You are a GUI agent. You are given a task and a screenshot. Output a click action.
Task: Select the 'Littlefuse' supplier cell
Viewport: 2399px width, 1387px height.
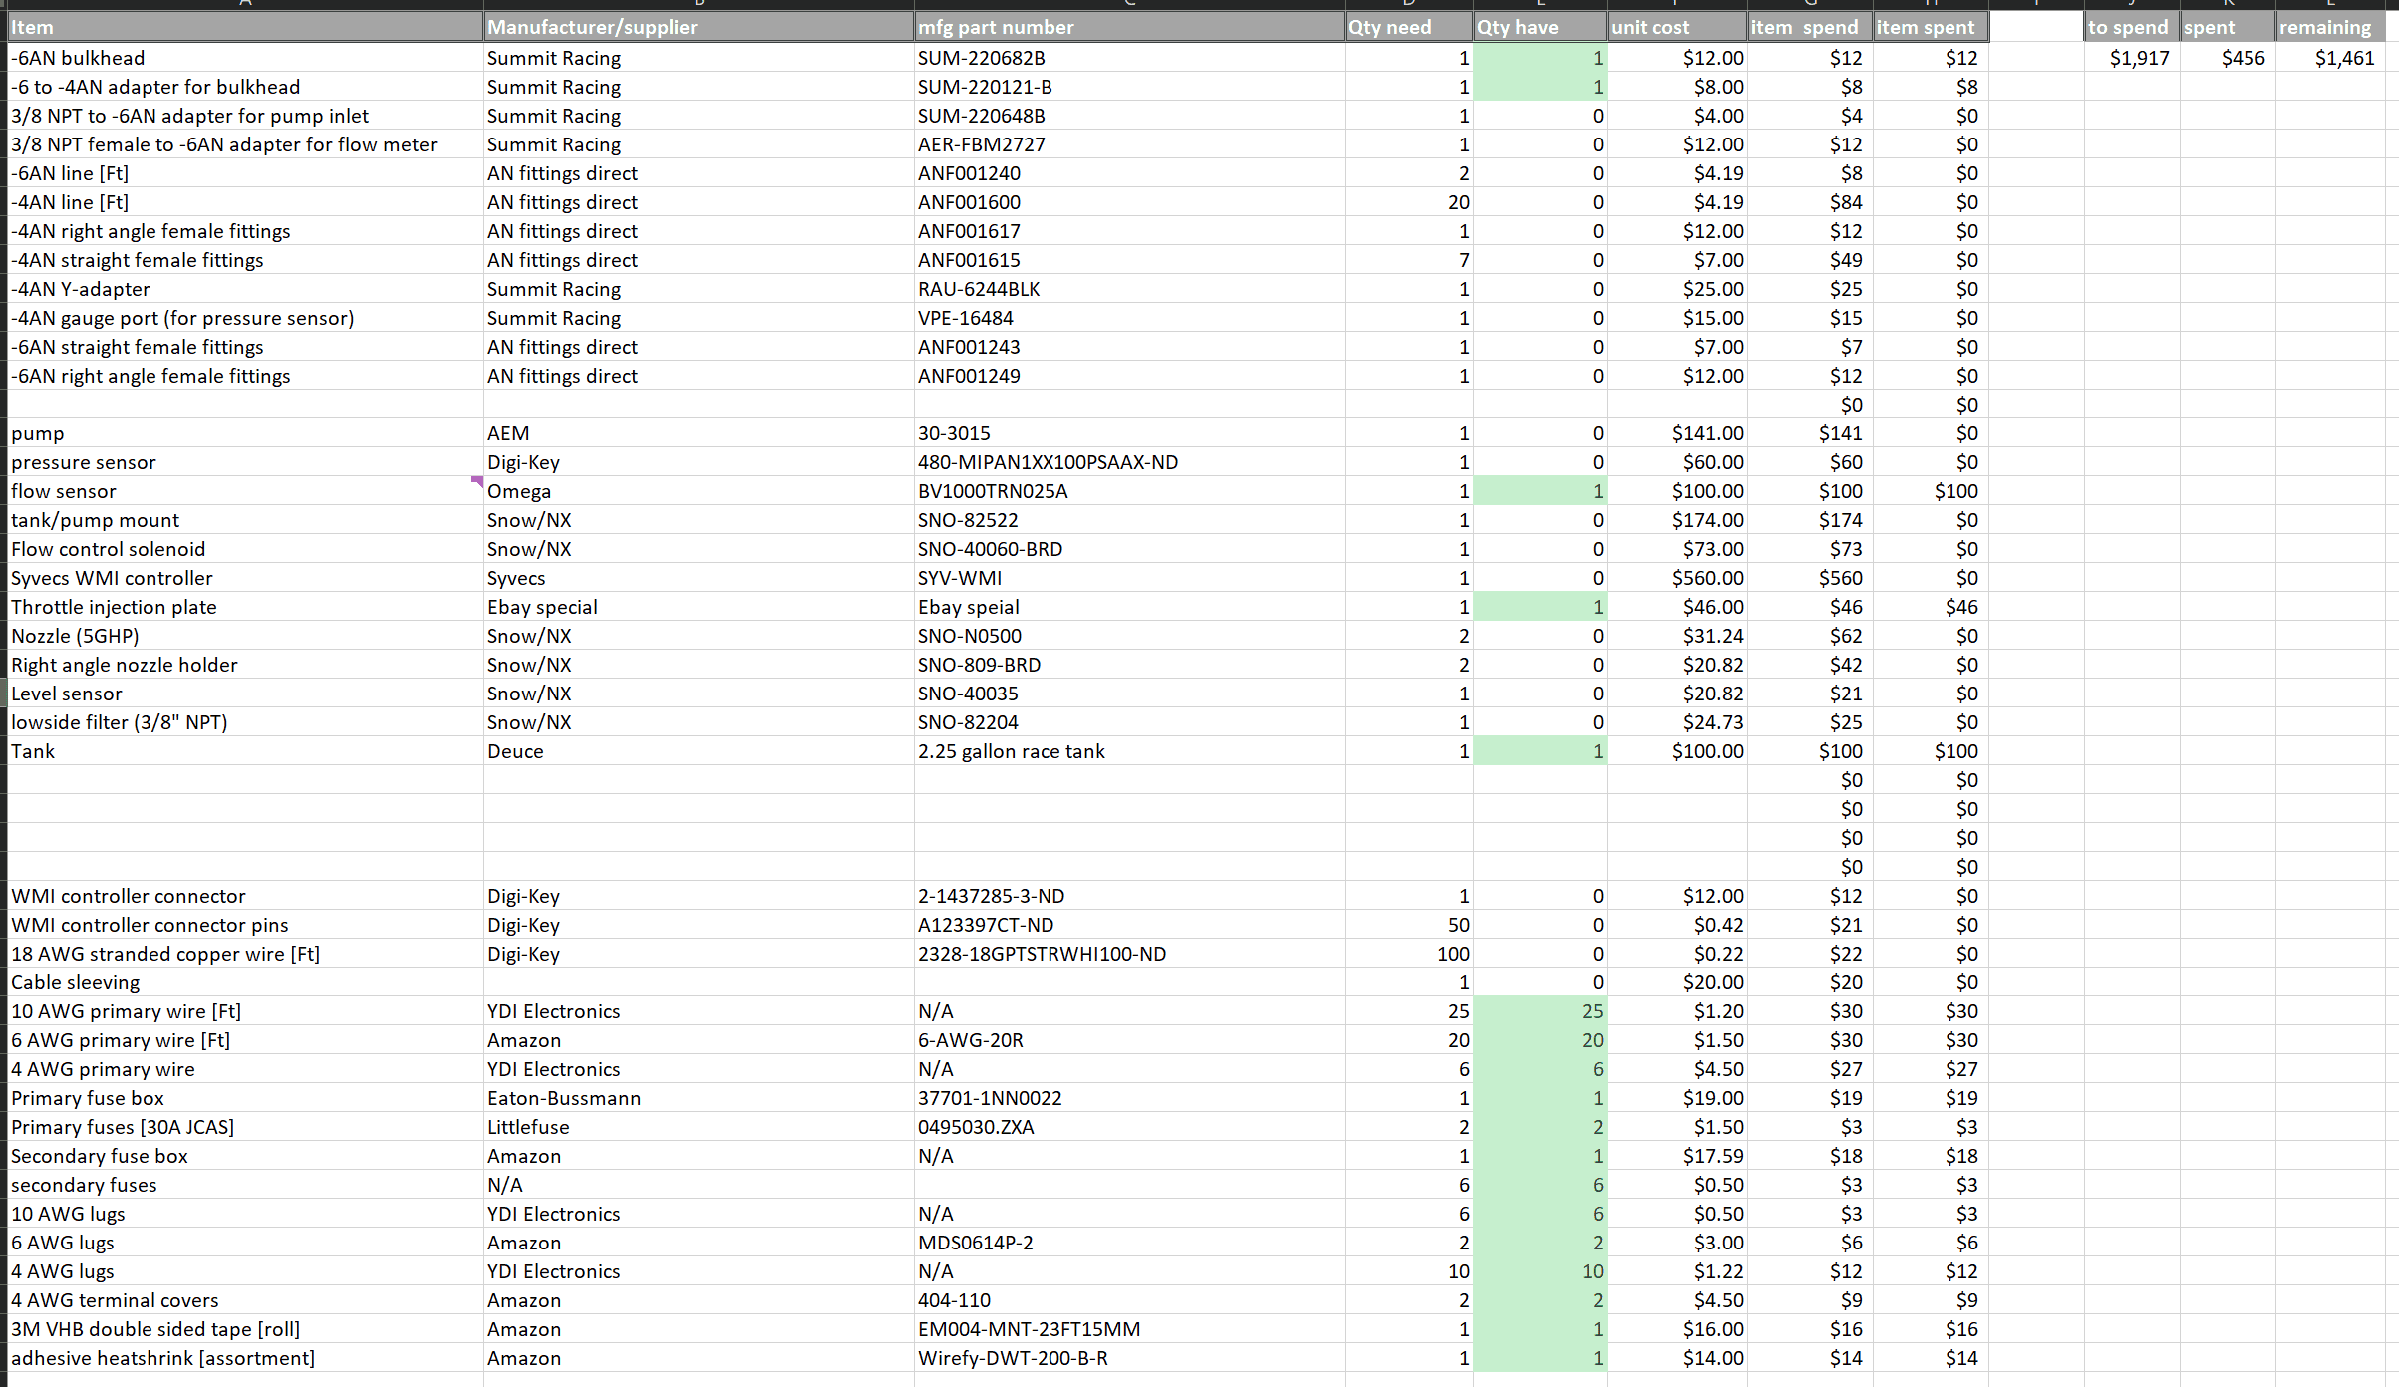click(699, 1127)
